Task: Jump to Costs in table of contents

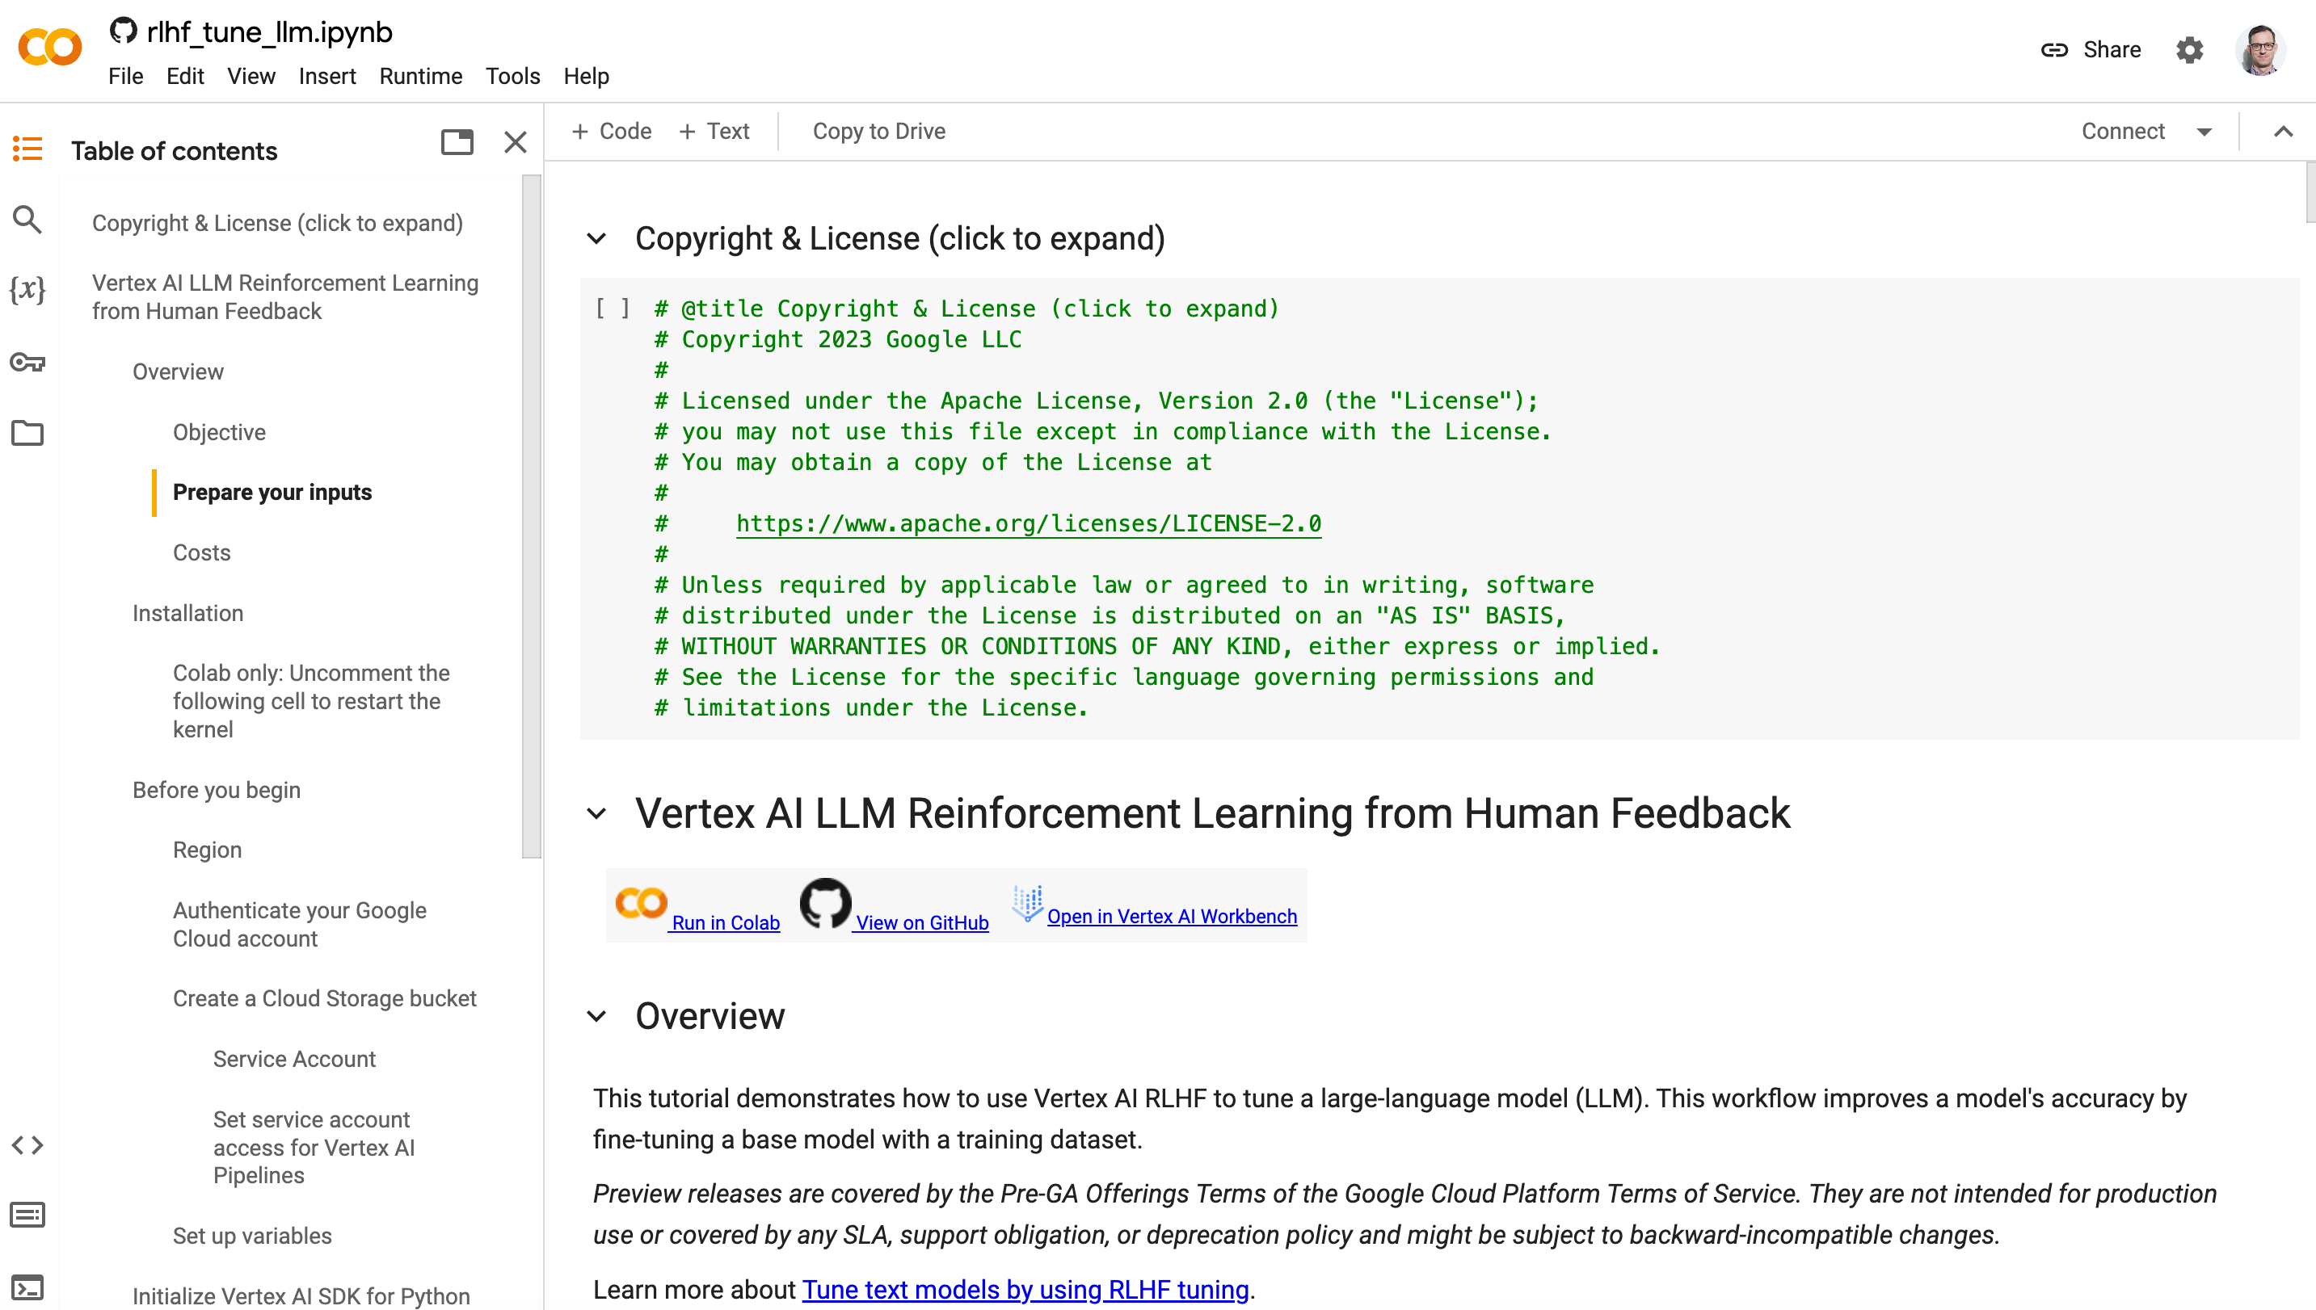Action: pyautogui.click(x=202, y=552)
